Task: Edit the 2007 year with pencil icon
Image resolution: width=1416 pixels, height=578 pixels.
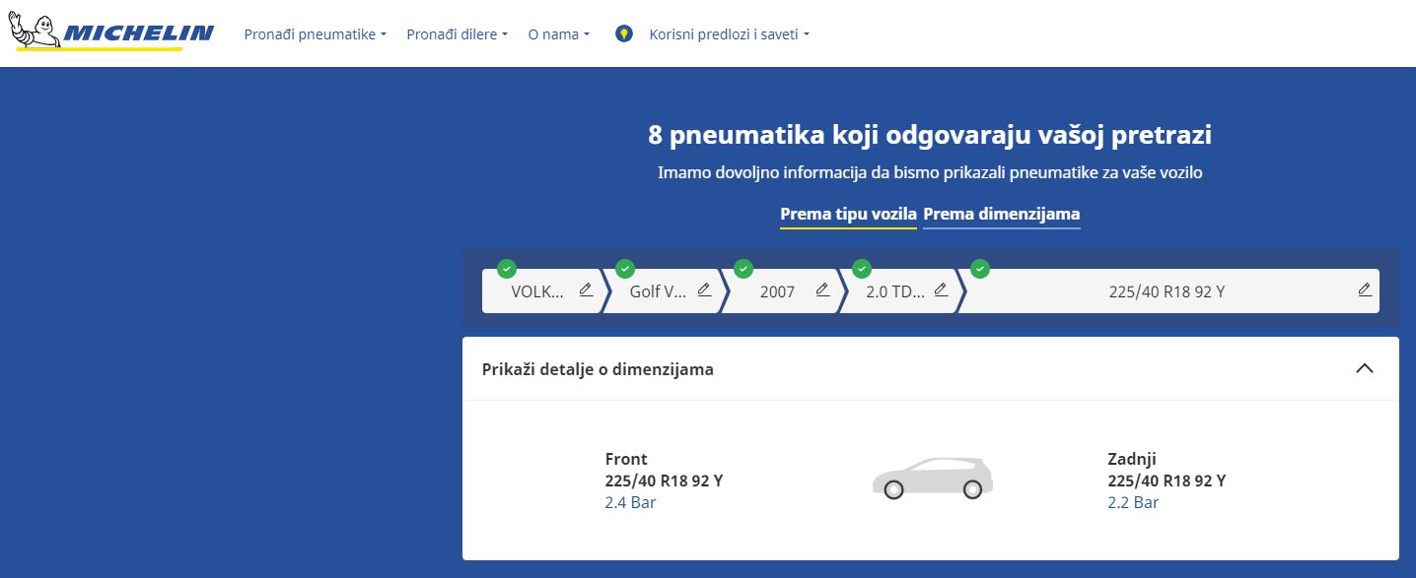Action: (x=822, y=289)
